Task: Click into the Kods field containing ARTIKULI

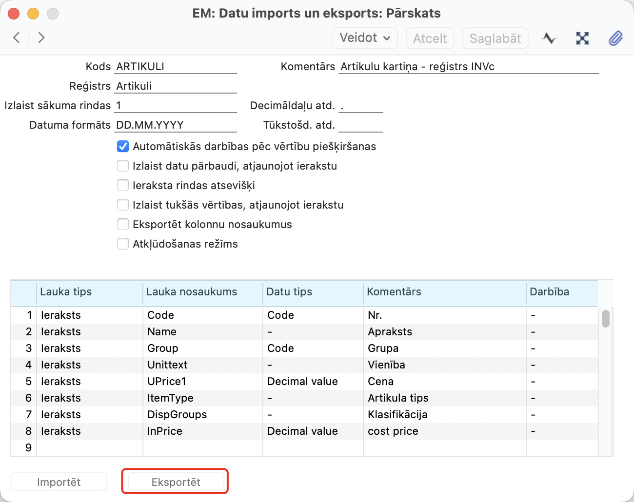Action: click(176, 67)
